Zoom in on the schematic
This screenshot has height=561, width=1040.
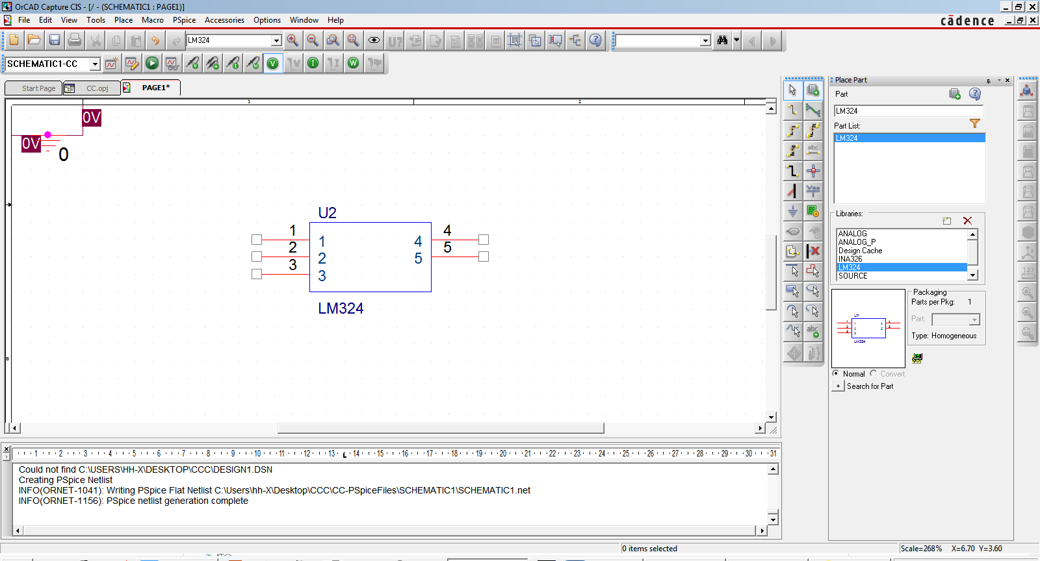click(292, 40)
